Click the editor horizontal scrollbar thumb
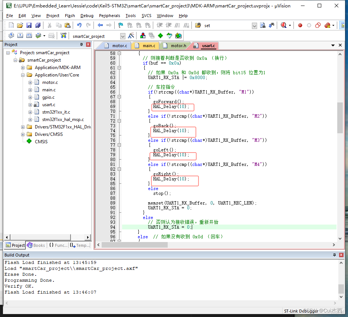Screen dimensions: 348x317 pyautogui.click(x=135, y=245)
